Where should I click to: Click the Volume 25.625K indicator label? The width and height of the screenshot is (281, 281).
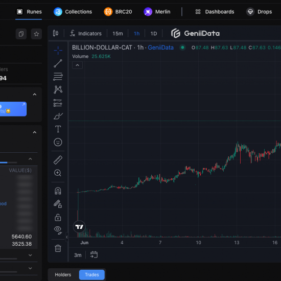click(91, 56)
